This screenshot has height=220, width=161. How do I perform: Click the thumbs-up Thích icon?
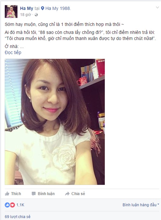pyautogui.click(x=7, y=194)
